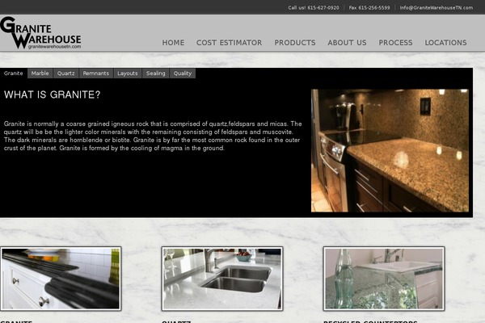Switch to the Marble tab
The image size is (485, 323).
(x=40, y=73)
